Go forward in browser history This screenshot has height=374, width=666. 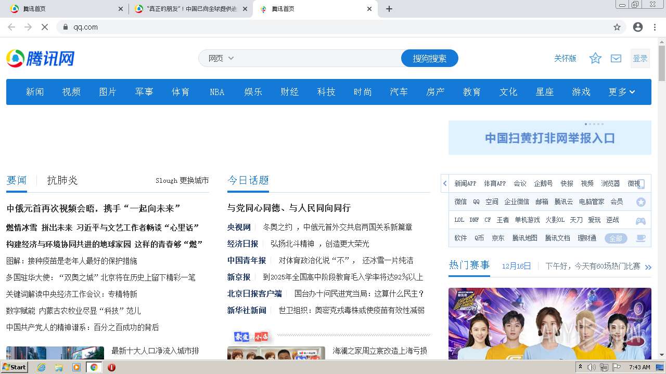click(28, 27)
